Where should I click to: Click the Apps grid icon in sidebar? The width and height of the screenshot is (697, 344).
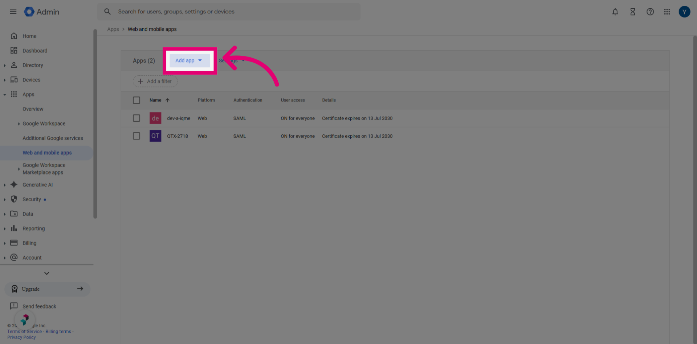14,94
